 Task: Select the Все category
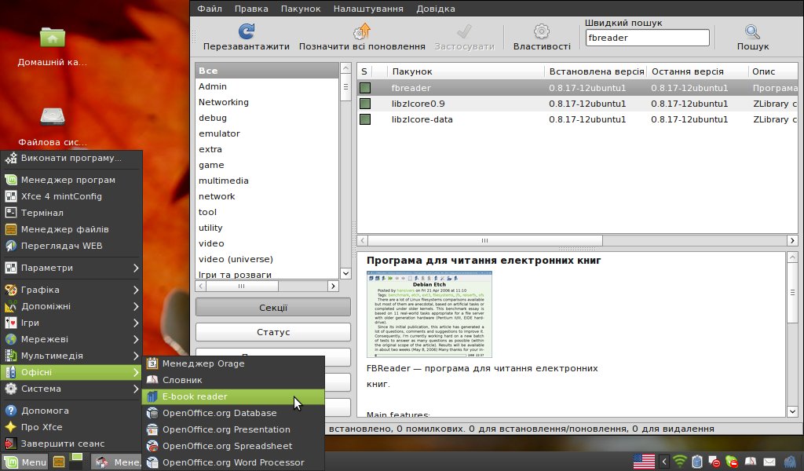(x=267, y=71)
